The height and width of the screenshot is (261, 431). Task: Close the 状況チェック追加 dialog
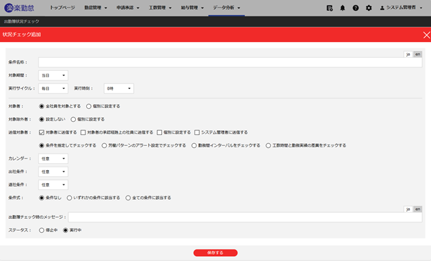click(427, 35)
